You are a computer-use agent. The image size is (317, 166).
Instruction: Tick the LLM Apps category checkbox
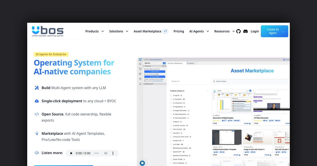pyautogui.click(x=171, y=144)
